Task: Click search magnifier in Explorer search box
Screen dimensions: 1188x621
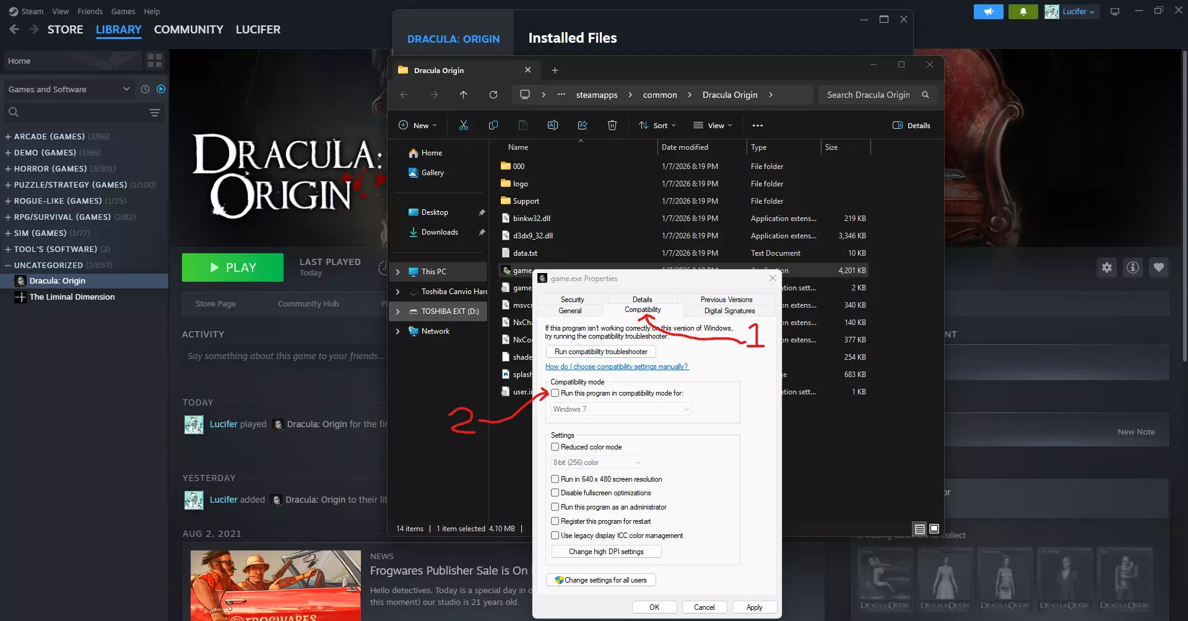Action: coord(926,95)
